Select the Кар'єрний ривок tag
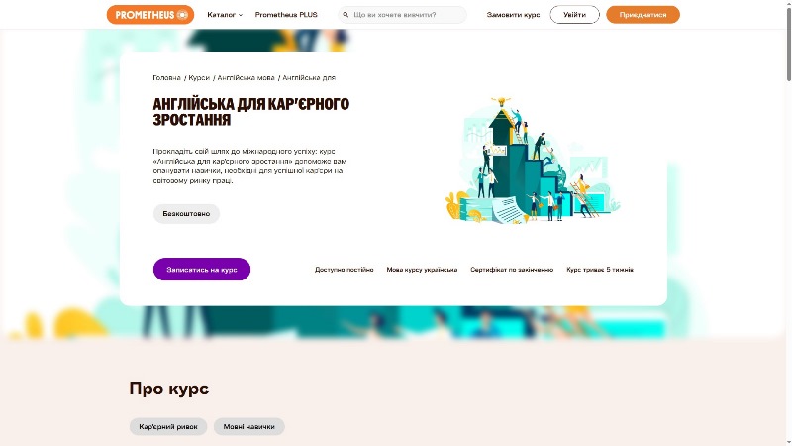 168,427
